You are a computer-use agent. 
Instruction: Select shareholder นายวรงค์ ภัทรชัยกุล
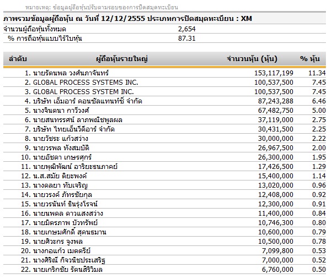[62, 195]
